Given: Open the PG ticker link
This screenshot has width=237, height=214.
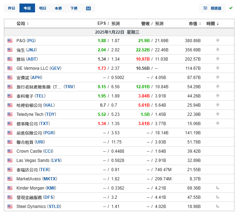Looking at the screenshot, I should 31,40.
